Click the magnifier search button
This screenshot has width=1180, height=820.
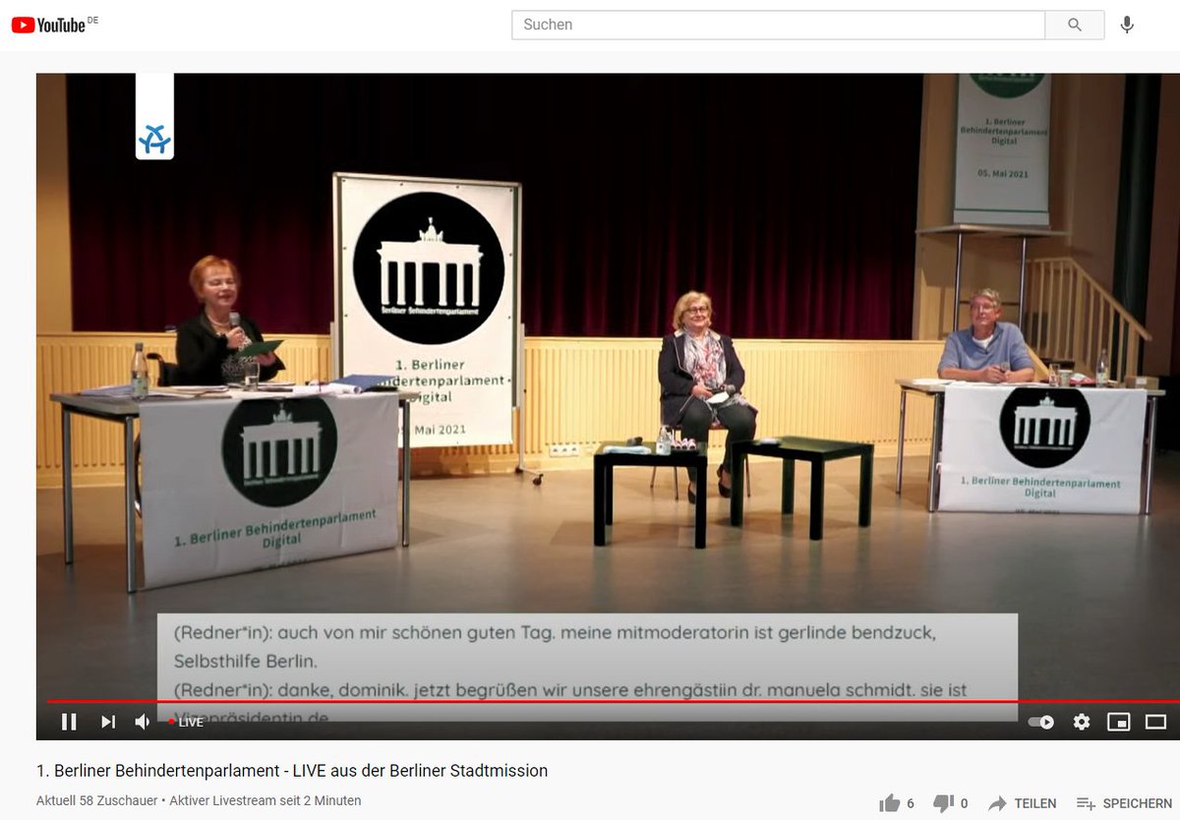click(x=1075, y=25)
